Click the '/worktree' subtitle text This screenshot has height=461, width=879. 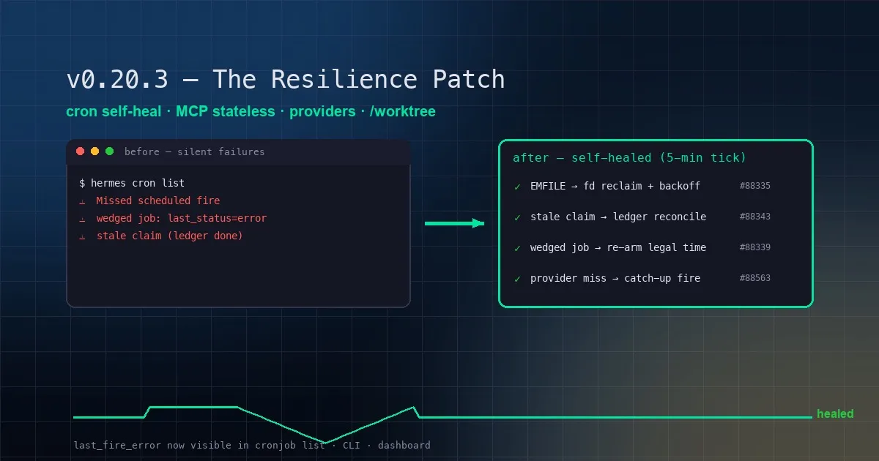(x=401, y=112)
